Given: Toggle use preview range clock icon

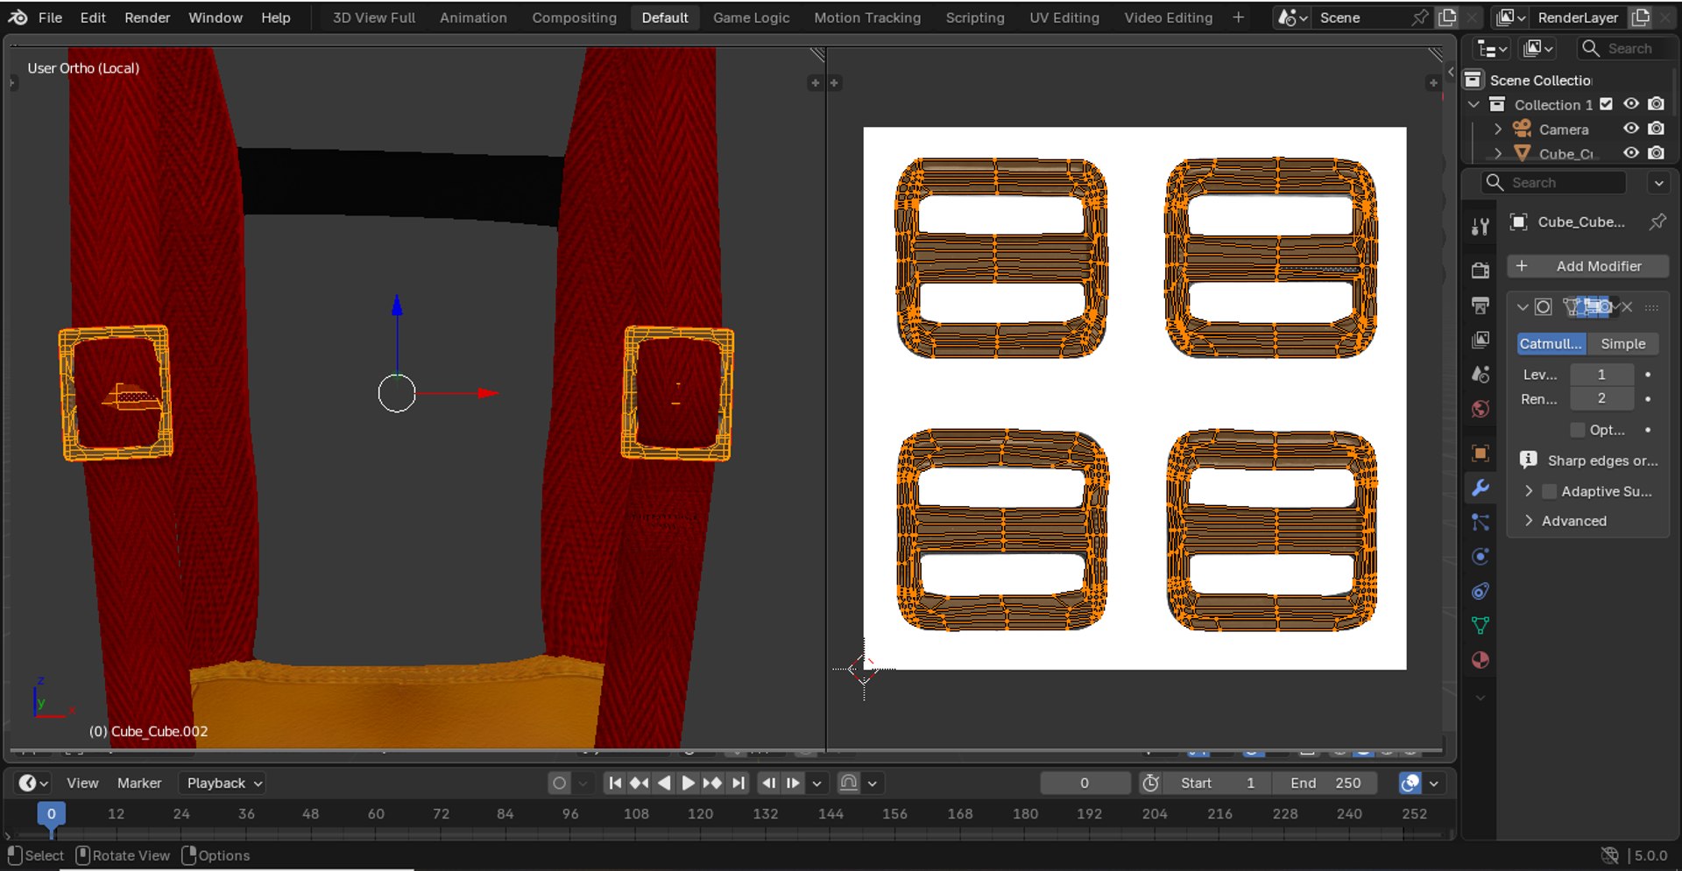Looking at the screenshot, I should click(1151, 783).
